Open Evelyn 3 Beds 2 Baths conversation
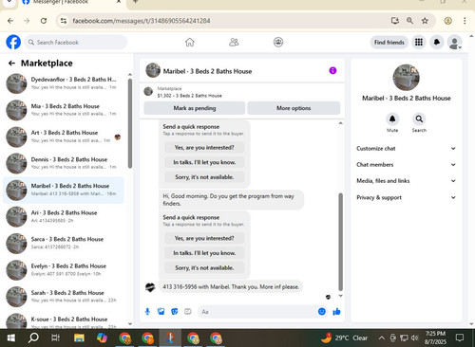Image resolution: width=475 pixels, height=347 pixels. [64, 269]
